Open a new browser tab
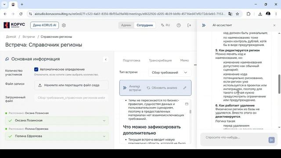The height and width of the screenshot is (158, 281). [22, 4]
